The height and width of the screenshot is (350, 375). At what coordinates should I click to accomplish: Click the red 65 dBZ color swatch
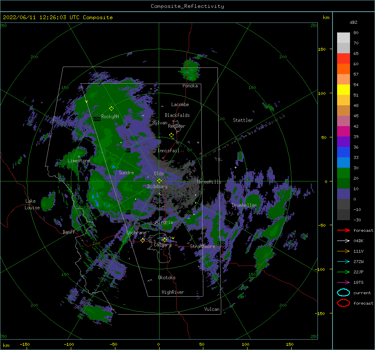(343, 58)
